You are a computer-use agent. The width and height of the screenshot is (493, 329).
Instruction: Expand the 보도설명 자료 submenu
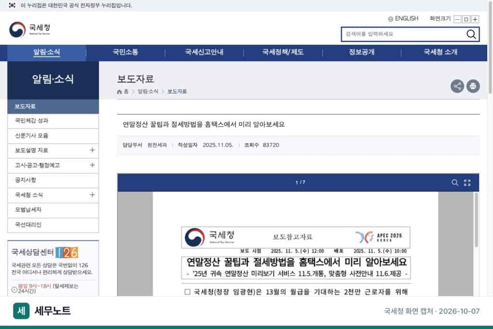(92, 150)
